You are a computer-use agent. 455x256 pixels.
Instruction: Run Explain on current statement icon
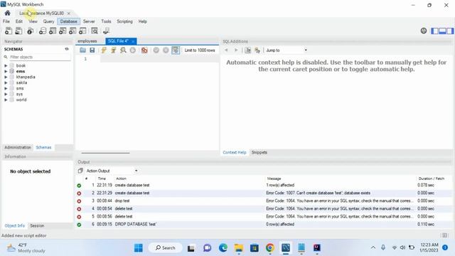pyautogui.click(x=123, y=50)
